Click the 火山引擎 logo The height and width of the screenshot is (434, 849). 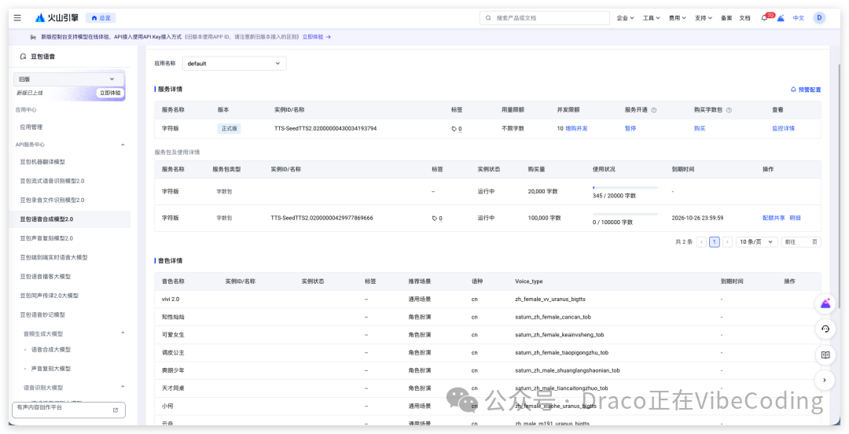[57, 18]
